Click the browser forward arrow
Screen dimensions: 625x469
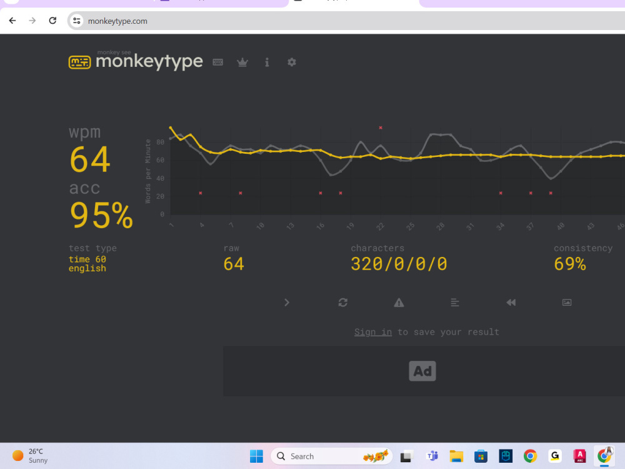(32, 21)
